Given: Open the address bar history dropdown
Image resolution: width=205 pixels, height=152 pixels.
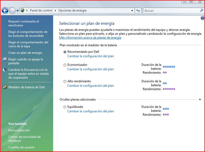Looking at the screenshot, I should [x=132, y=11].
